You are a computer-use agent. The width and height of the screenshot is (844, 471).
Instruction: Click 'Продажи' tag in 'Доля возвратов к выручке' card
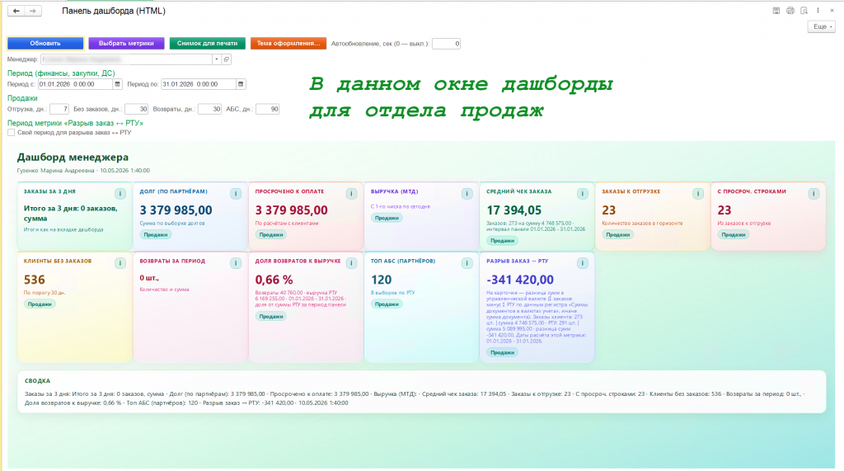coord(271,316)
